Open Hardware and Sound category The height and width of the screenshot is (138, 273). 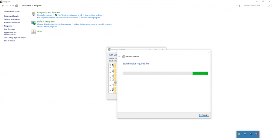click(12, 23)
